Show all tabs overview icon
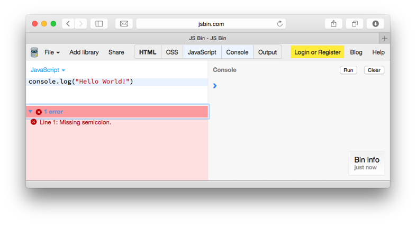 click(355, 24)
